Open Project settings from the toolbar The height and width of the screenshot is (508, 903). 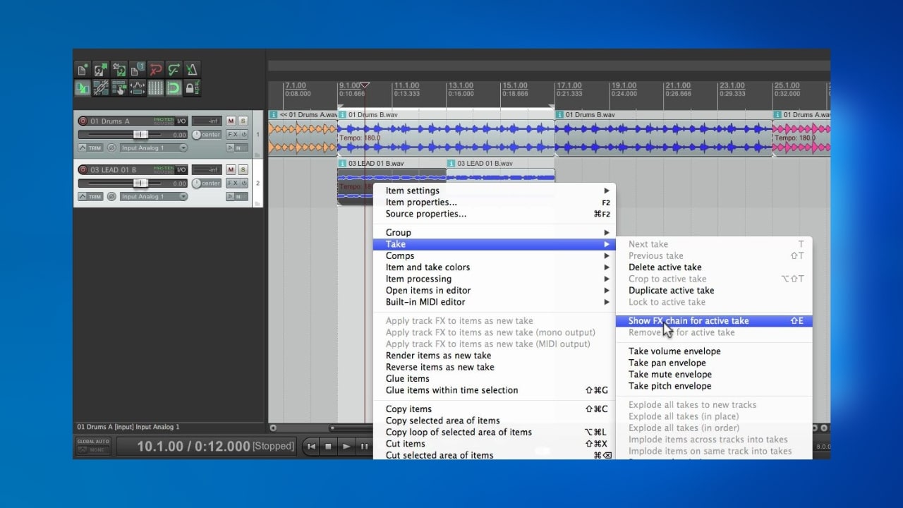coord(138,69)
